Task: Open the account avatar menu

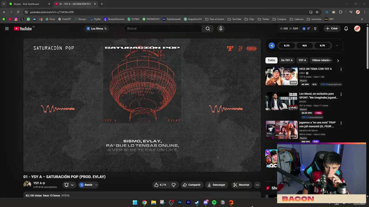Action: click(357, 28)
